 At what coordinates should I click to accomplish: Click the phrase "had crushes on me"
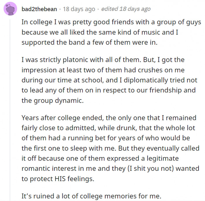[x=154, y=70]
